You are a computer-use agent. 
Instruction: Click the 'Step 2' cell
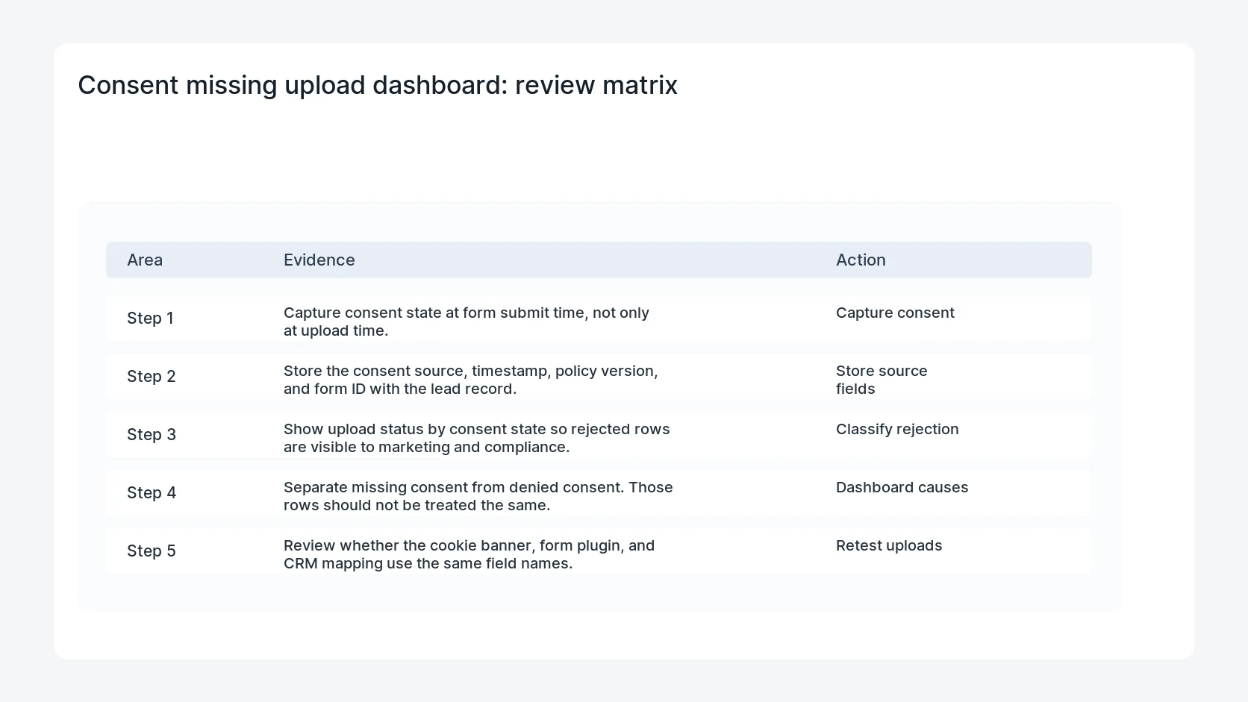click(x=152, y=376)
